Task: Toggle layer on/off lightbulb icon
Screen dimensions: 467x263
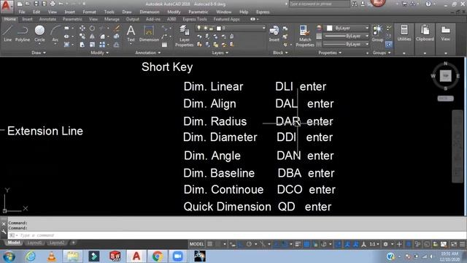Action: 198,28
